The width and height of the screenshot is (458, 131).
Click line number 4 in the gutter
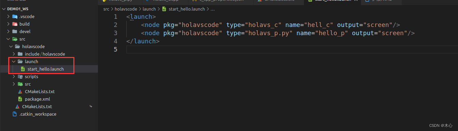pos(115,41)
